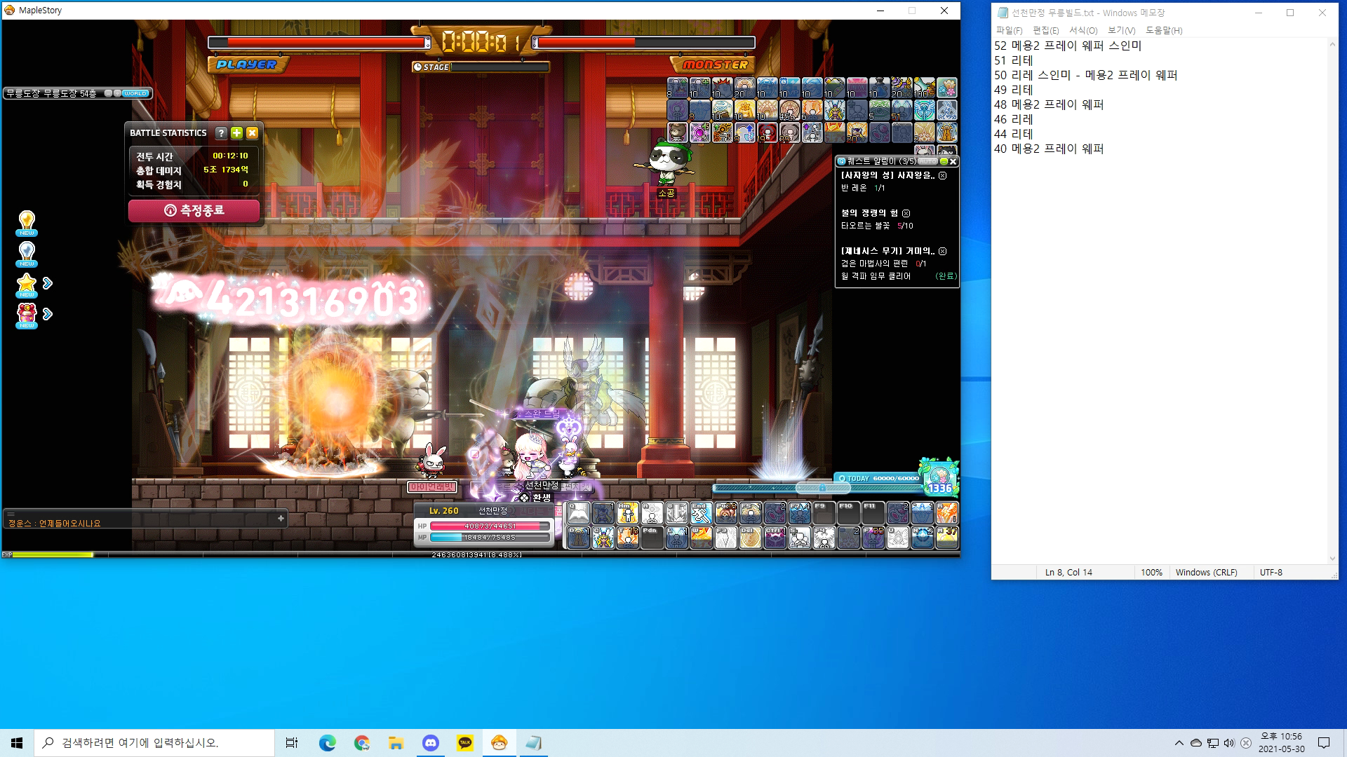Open the 파일(F) menu in Notepad
The width and height of the screenshot is (1347, 757).
point(1009,30)
